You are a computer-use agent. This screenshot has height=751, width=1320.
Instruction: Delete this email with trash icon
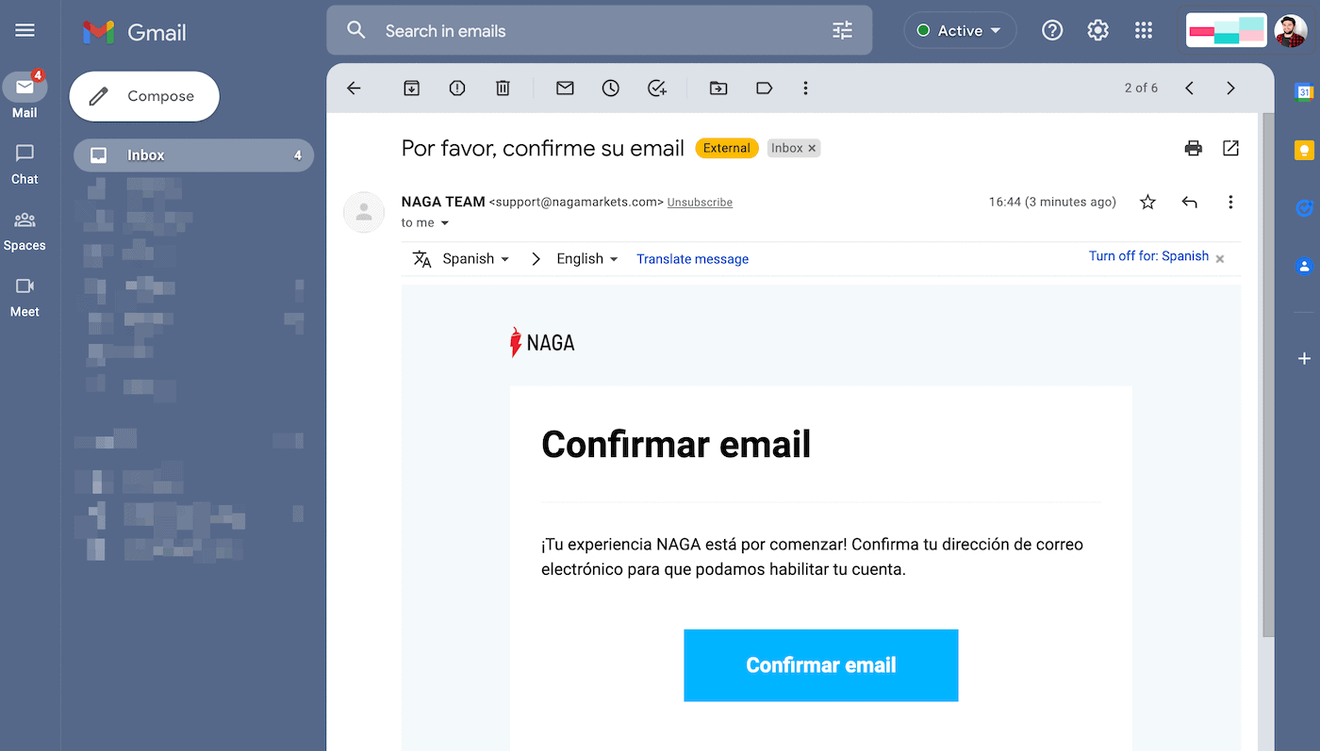point(503,88)
